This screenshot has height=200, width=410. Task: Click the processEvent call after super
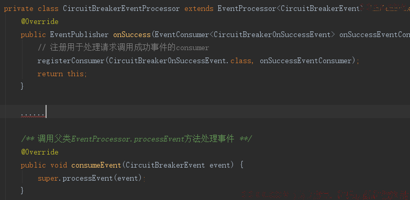tap(87, 178)
